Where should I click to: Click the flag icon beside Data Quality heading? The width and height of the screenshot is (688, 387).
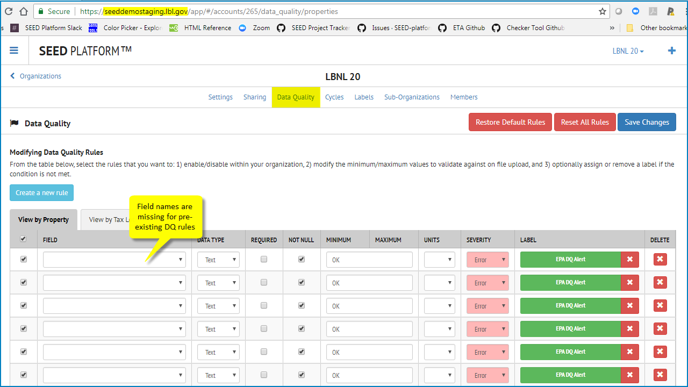(15, 122)
